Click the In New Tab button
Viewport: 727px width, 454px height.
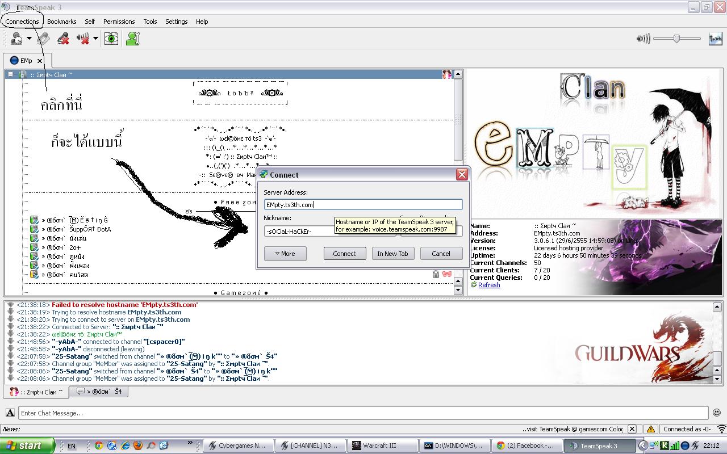click(x=393, y=254)
